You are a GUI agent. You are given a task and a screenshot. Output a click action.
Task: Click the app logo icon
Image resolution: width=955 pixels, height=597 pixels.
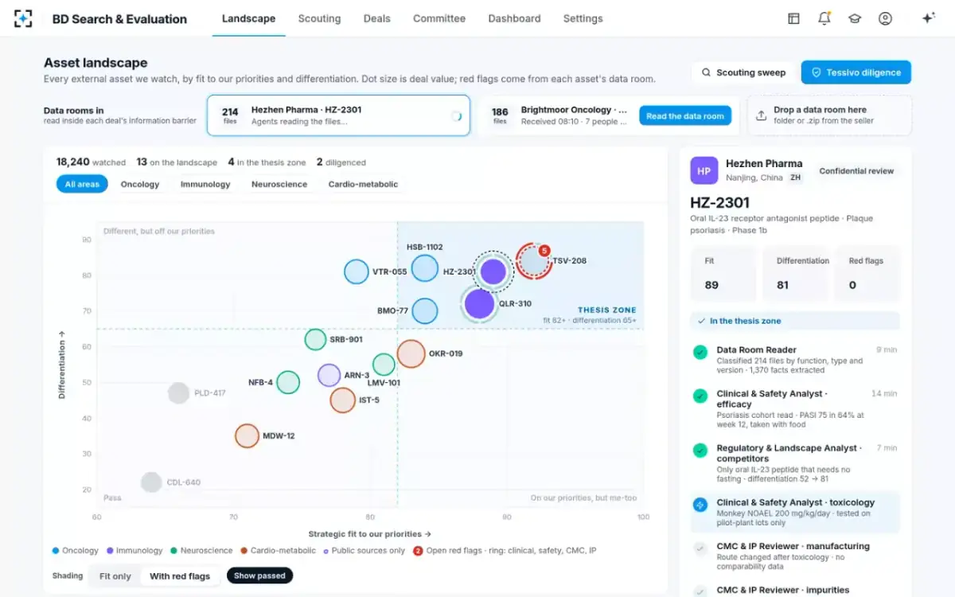tap(24, 18)
